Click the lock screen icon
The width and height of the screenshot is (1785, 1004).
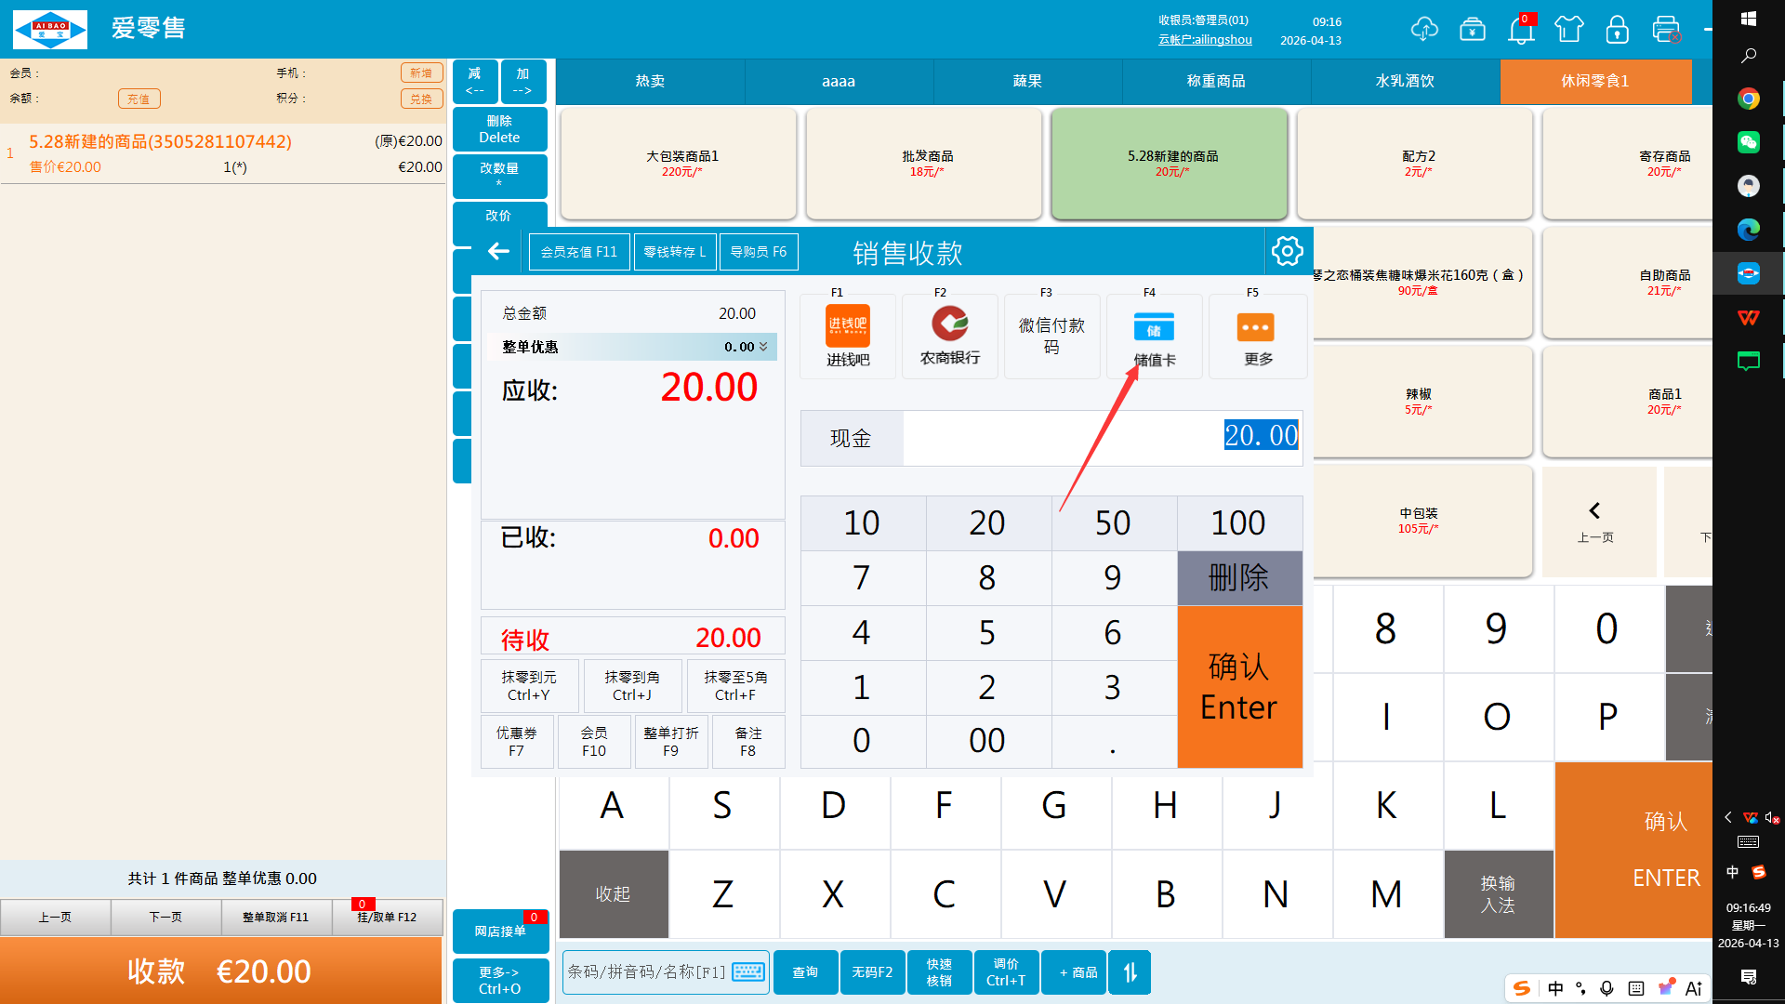[x=1617, y=30]
